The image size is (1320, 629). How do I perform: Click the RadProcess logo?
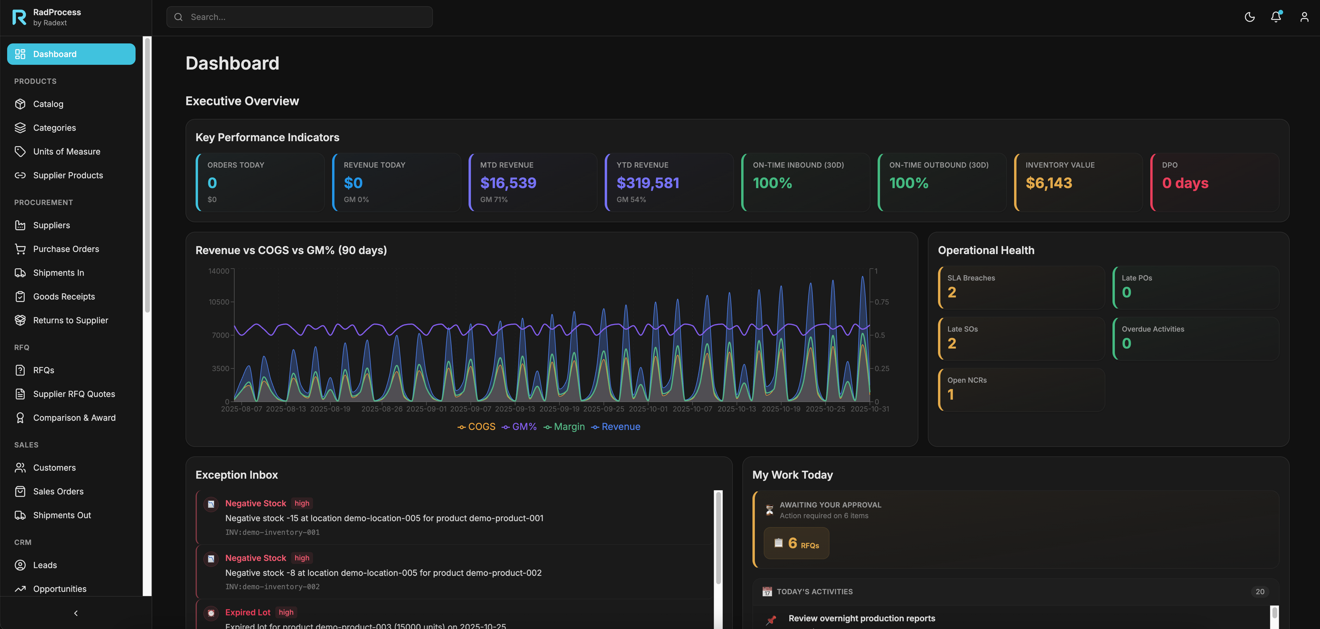tap(20, 18)
